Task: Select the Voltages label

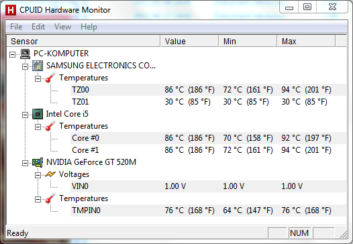Action: 74,174
